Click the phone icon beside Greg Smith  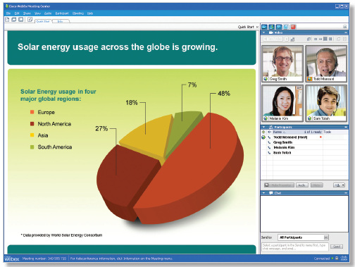[x=269, y=142]
